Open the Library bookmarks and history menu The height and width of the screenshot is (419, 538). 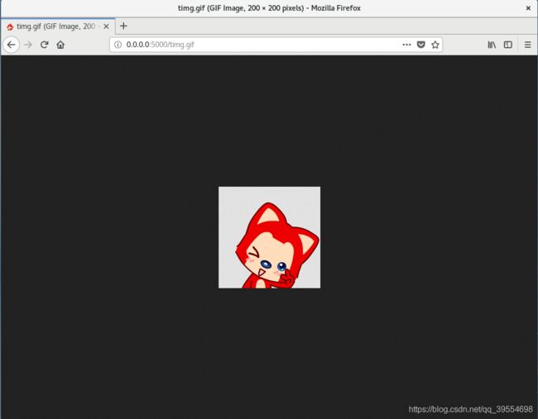click(492, 45)
